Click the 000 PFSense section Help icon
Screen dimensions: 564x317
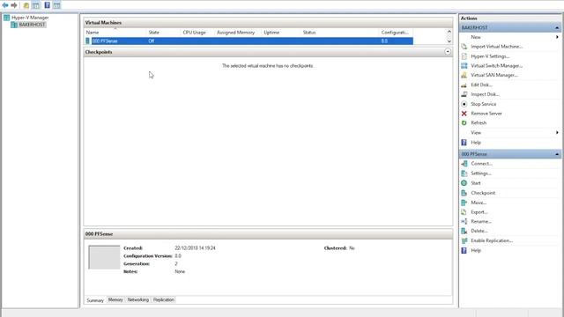tap(464, 250)
